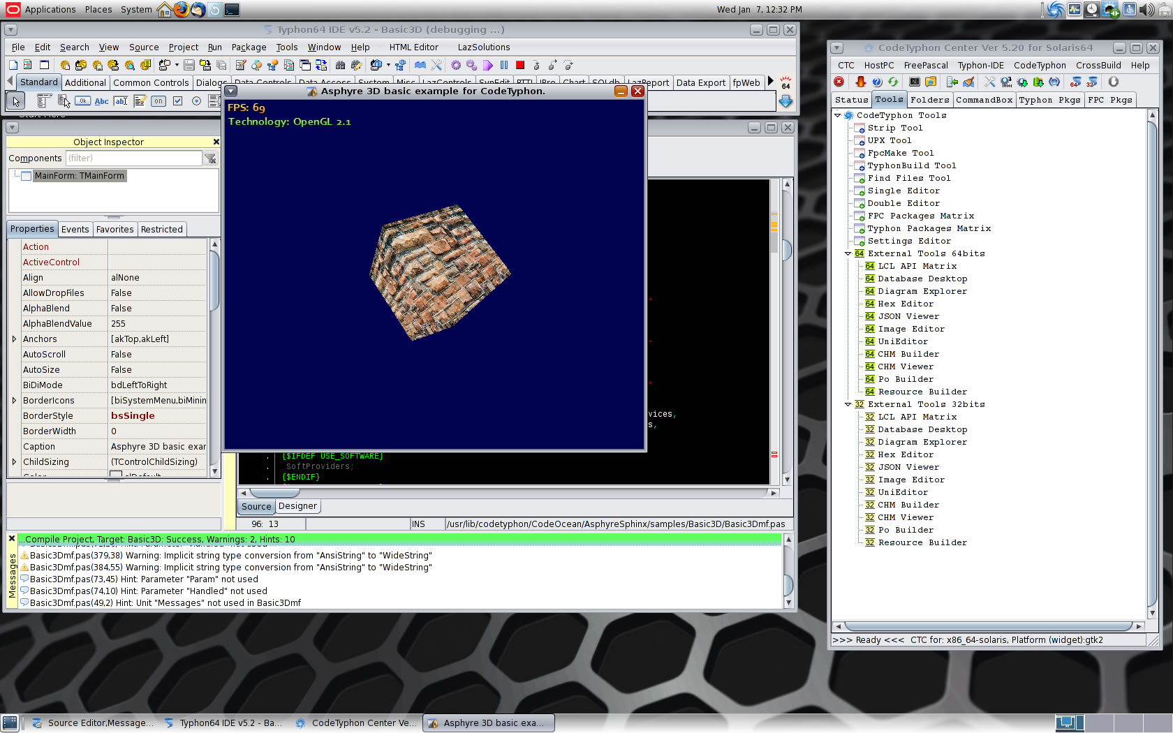The width and height of the screenshot is (1173, 733).
Task: Open the Package menu in IDE
Action: 249,47
